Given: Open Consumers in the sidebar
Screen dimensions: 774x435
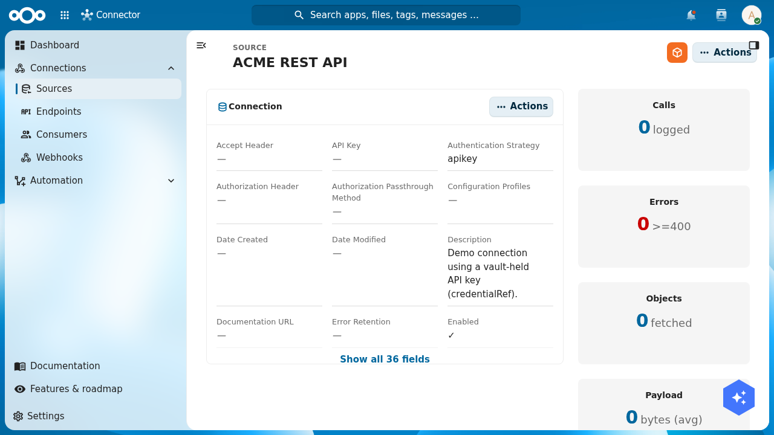Looking at the screenshot, I should click(x=99, y=135).
